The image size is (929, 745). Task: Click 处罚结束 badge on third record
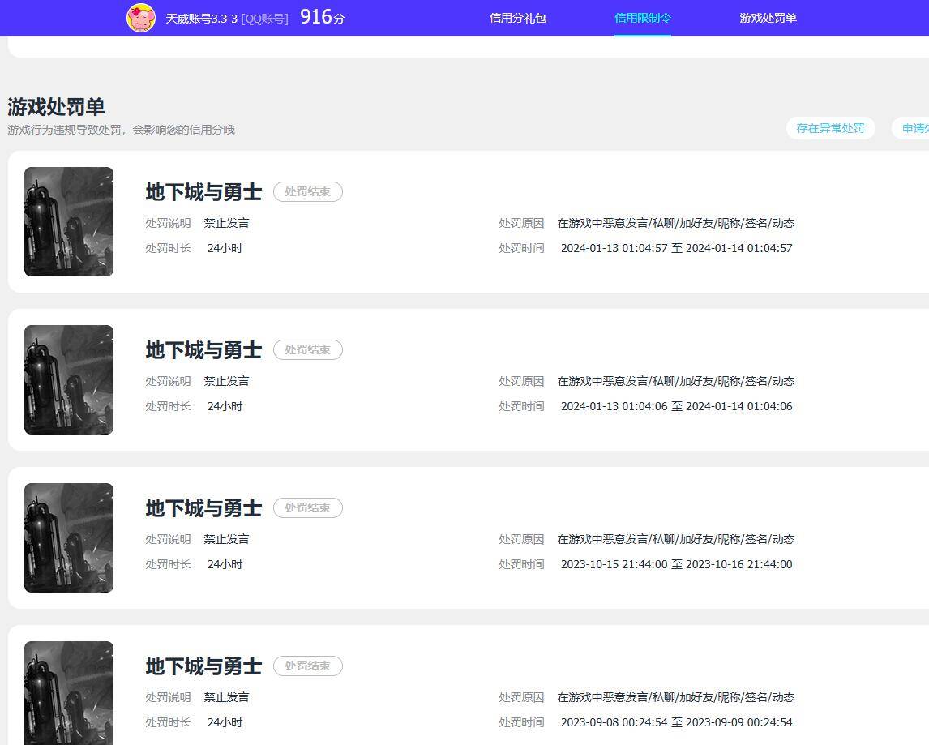[x=307, y=508]
